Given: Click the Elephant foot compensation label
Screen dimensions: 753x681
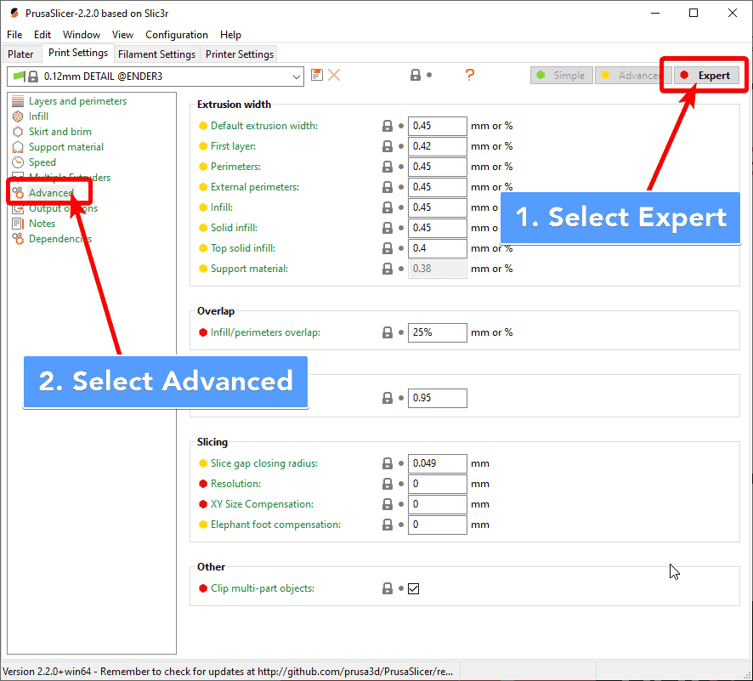Looking at the screenshot, I should (275, 525).
